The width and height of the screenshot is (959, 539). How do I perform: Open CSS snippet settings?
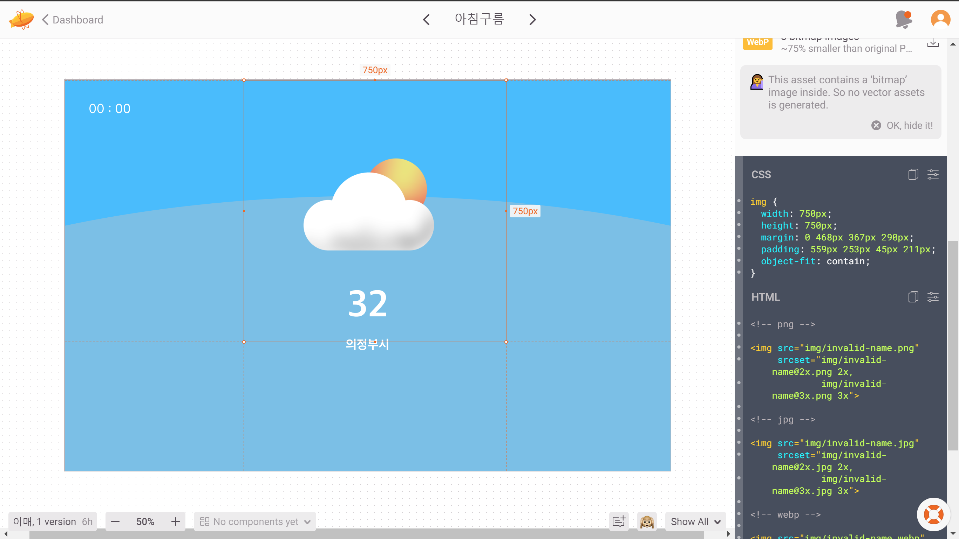click(x=933, y=174)
